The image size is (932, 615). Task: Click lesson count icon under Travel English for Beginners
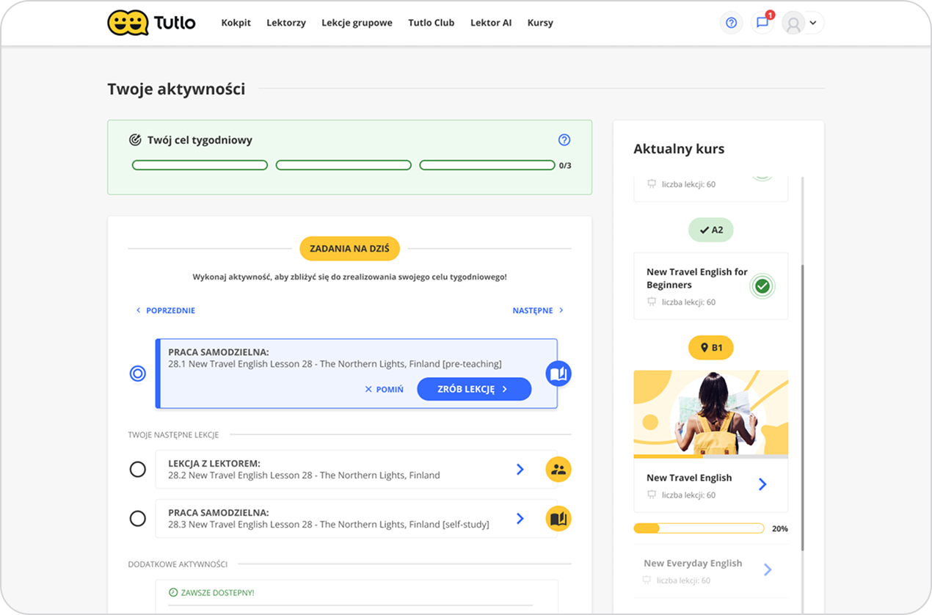pos(651,302)
